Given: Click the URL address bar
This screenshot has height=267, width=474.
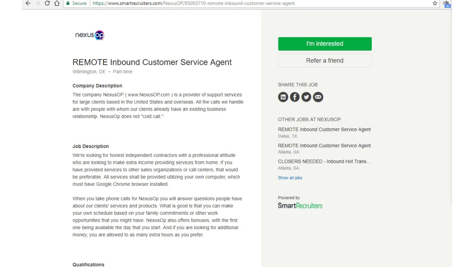Looking at the screenshot, I should click(x=222, y=3).
